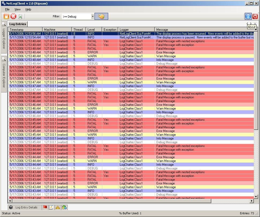Select the orange padlock toolbar icon

pyautogui.click(x=6, y=16)
